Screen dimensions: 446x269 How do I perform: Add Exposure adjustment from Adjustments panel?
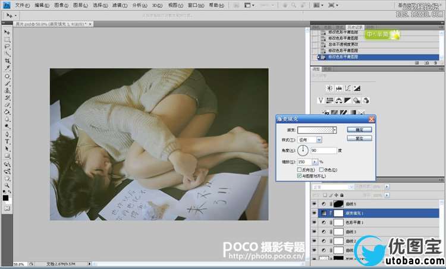point(357,88)
